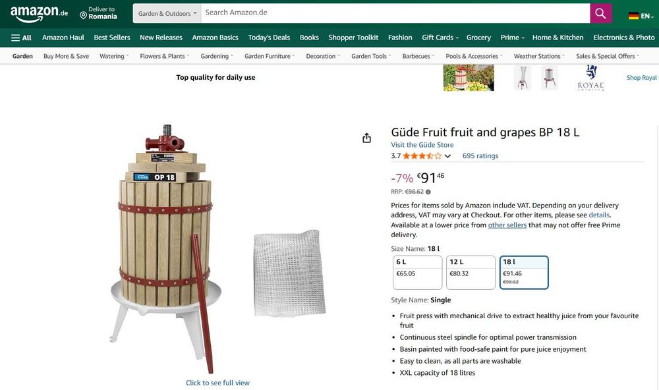This screenshot has width=659, height=390.
Task: Click the magnifier search button
Action: pos(600,13)
